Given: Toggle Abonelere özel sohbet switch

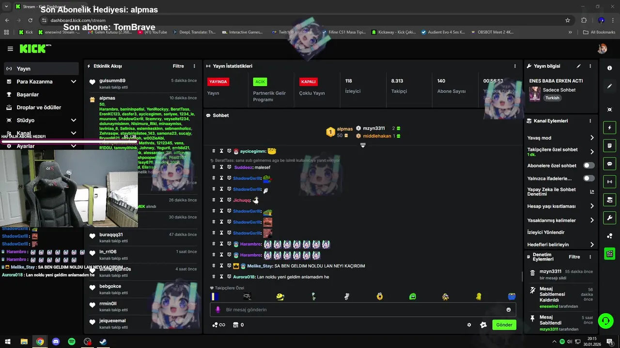Looking at the screenshot, I should tap(589, 165).
